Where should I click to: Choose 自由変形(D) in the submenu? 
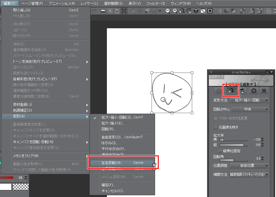[112, 137]
